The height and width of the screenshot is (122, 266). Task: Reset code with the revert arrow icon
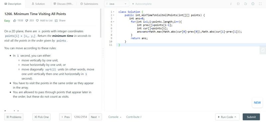tap(245, 4)
